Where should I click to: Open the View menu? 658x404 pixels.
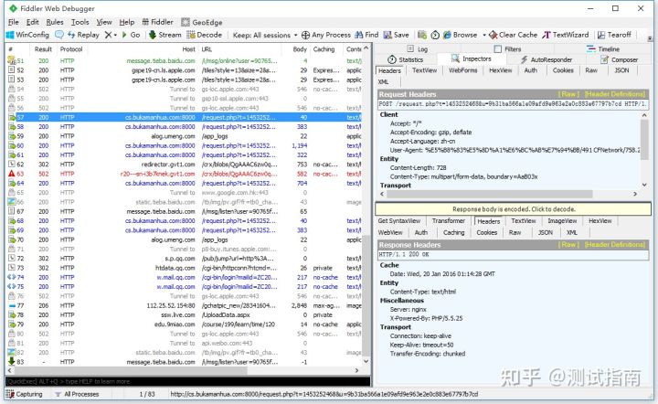(x=104, y=22)
